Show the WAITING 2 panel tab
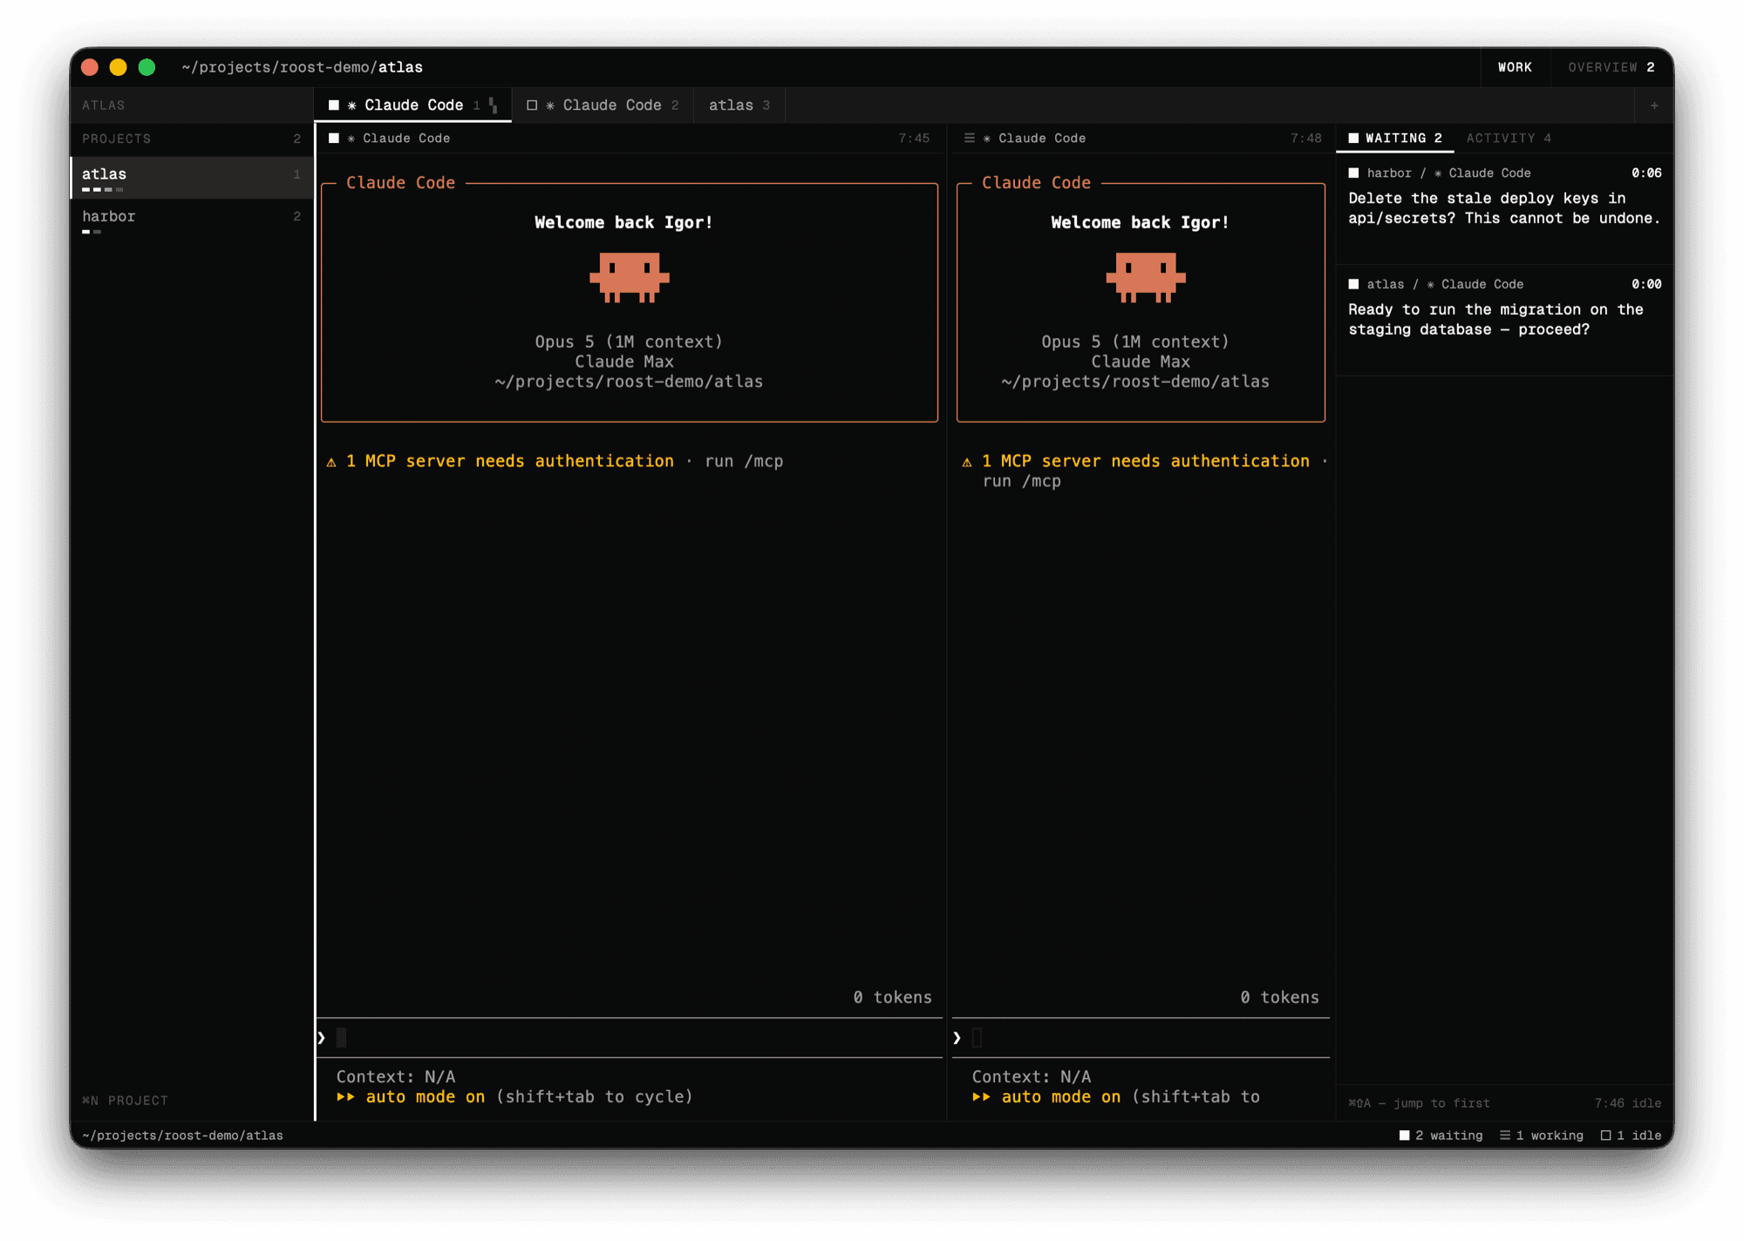Image resolution: width=1744 pixels, height=1241 pixels. click(1395, 138)
